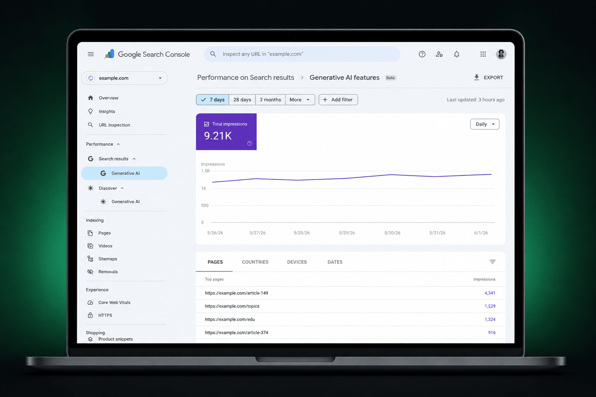This screenshot has width=596, height=397.
Task: Collapse the Discover chevron
Action: click(122, 188)
